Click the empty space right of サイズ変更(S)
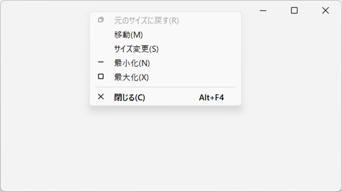 199,49
